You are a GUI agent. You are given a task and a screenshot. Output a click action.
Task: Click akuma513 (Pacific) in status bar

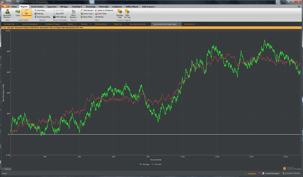pos(291,174)
